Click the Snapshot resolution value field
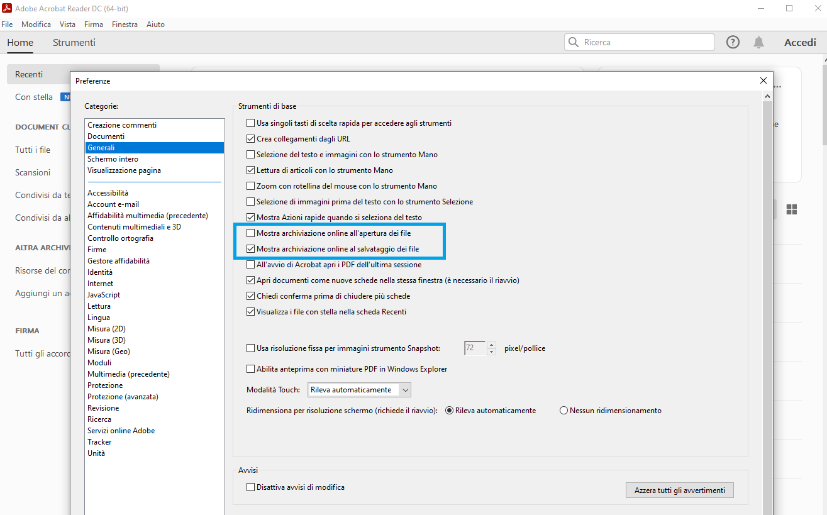 (x=475, y=348)
